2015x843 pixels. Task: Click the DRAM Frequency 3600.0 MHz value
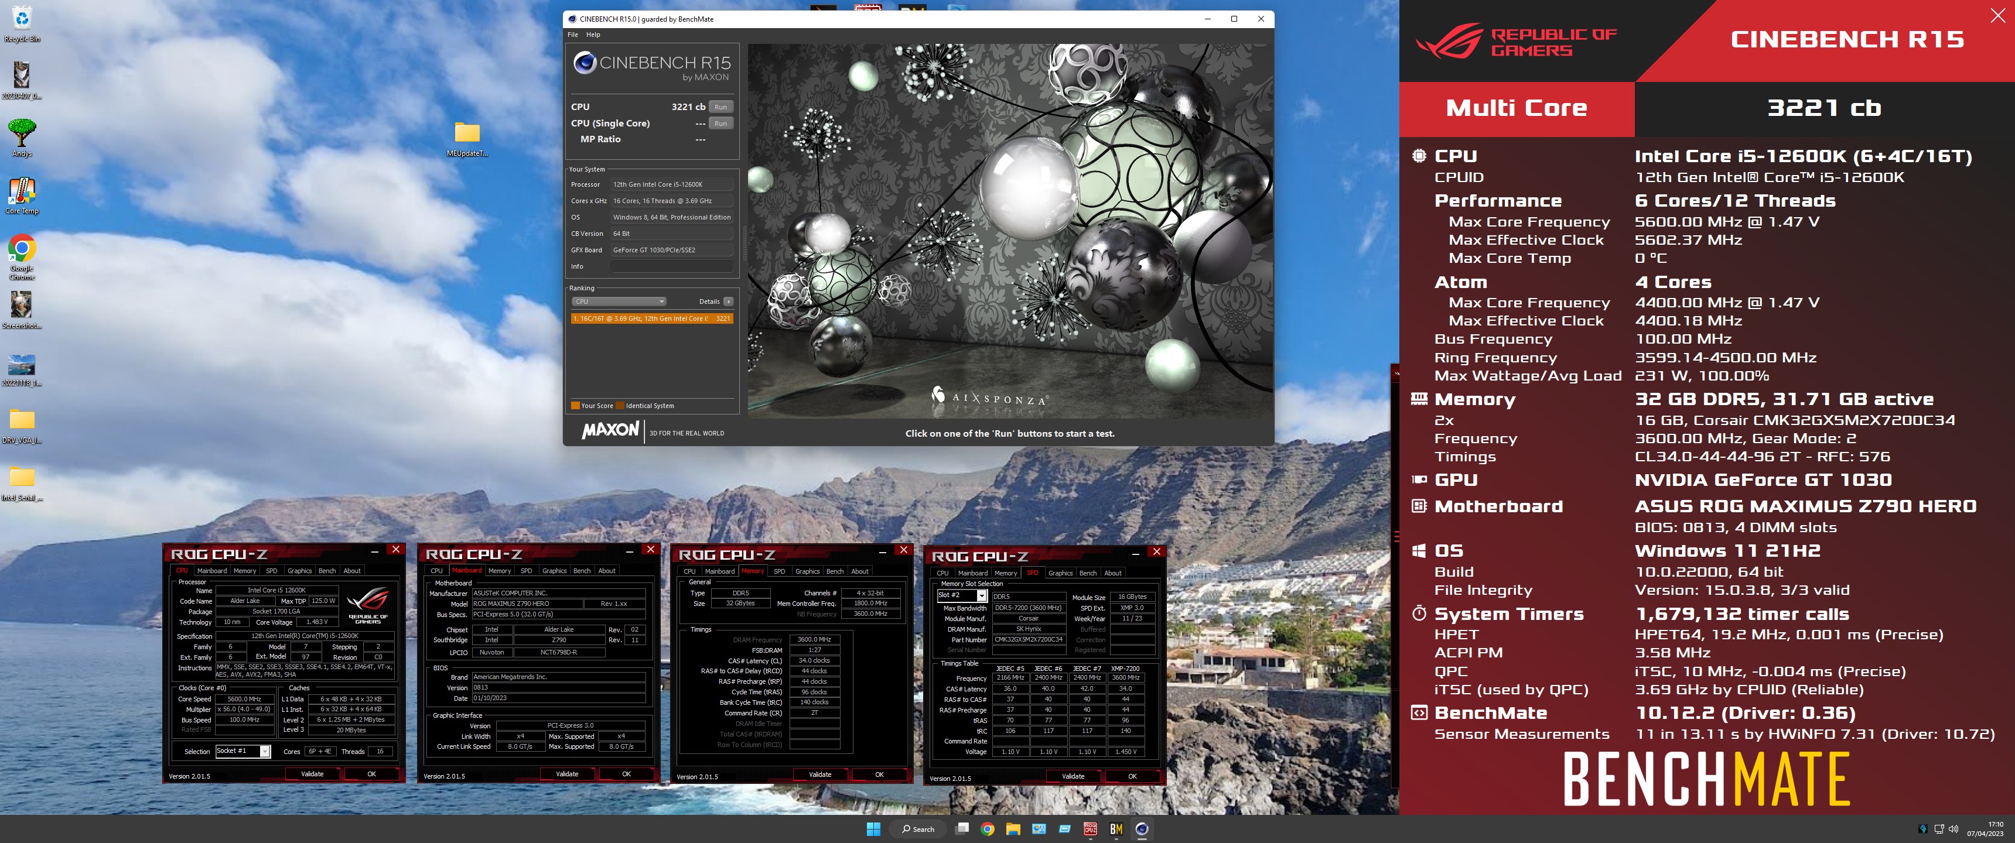point(814,640)
